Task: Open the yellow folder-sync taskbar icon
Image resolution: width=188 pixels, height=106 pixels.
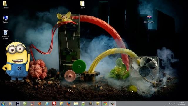Action: point(61,104)
